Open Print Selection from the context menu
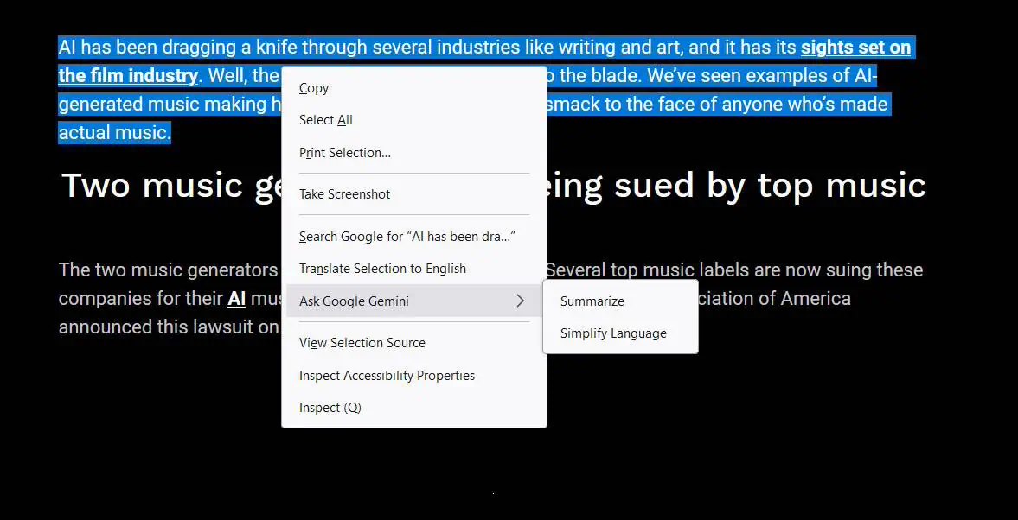The width and height of the screenshot is (1018, 520). coord(345,153)
